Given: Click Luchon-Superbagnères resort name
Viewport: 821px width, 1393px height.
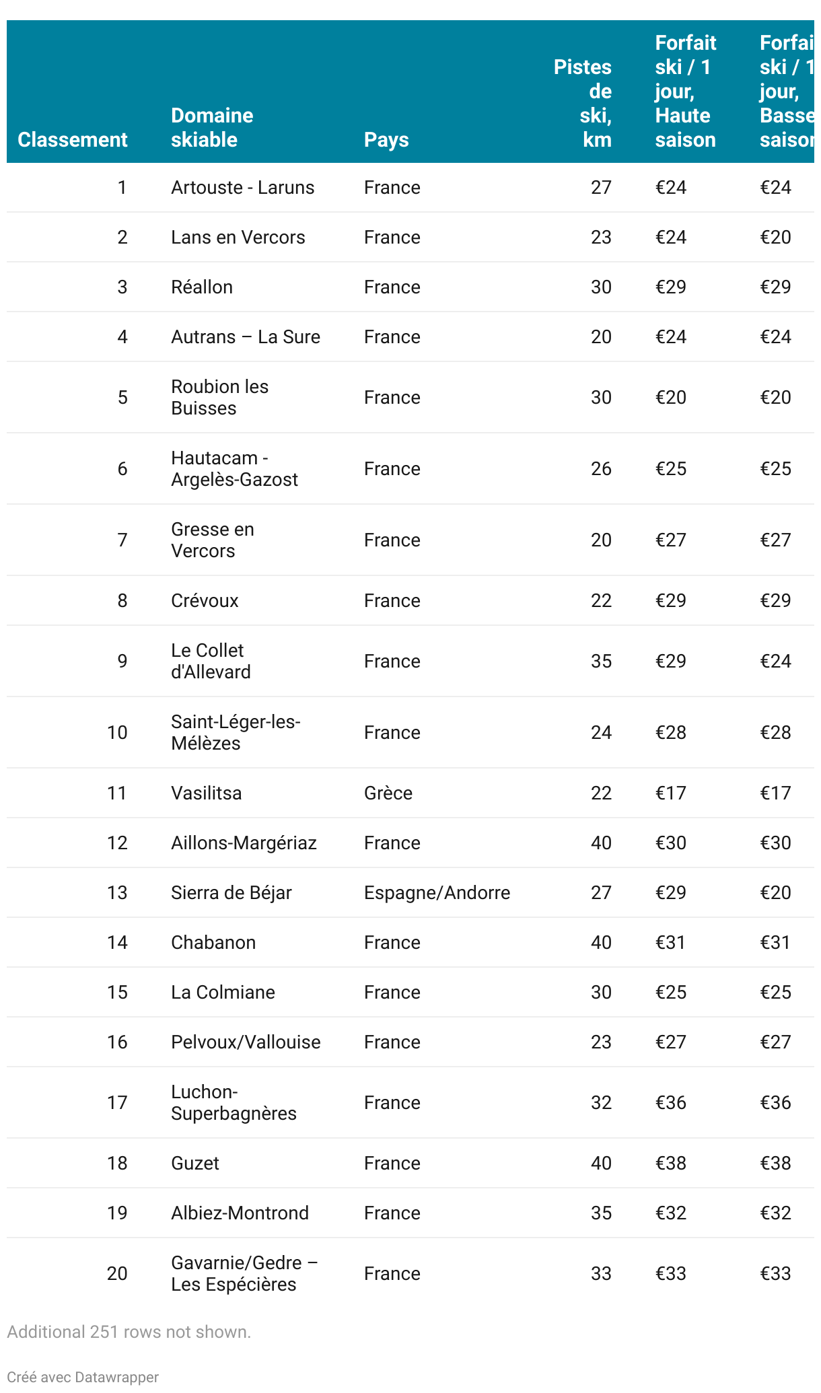Looking at the screenshot, I should [x=234, y=1102].
